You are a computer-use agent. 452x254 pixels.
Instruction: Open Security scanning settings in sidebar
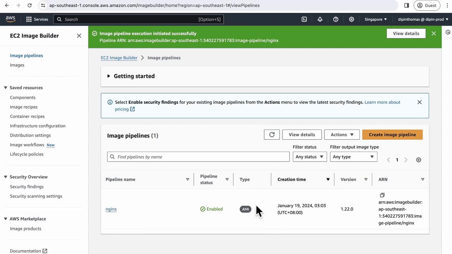pyautogui.click(x=36, y=196)
